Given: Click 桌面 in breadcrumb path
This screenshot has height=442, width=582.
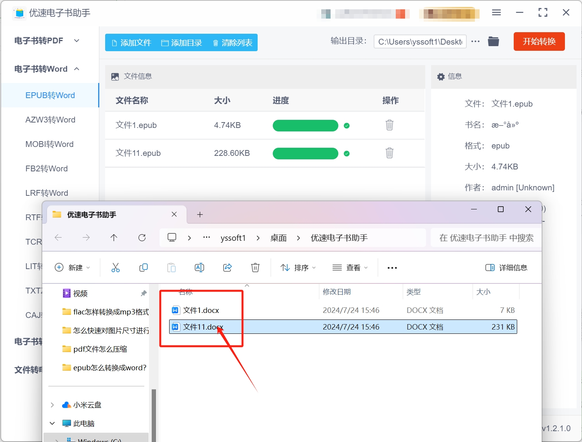Looking at the screenshot, I should pyautogui.click(x=278, y=238).
